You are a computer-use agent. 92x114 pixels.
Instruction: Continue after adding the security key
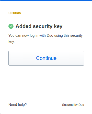pos(46,58)
